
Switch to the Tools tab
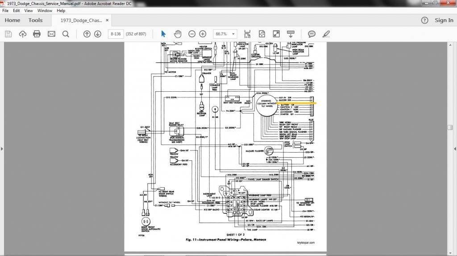(x=35, y=20)
